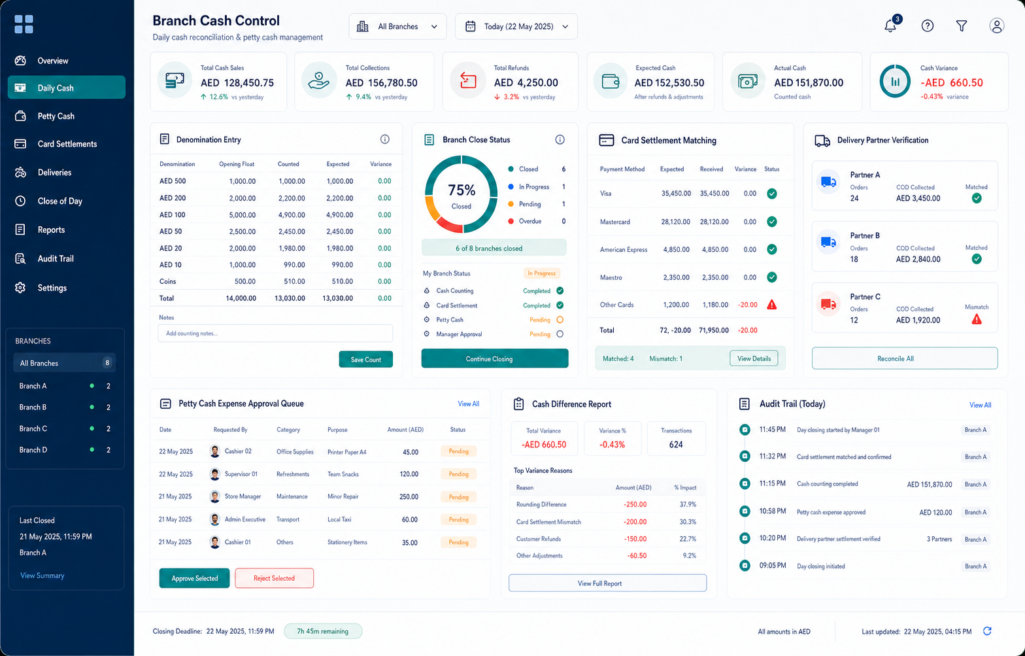Open Audit Trail in the sidebar

(x=66, y=258)
